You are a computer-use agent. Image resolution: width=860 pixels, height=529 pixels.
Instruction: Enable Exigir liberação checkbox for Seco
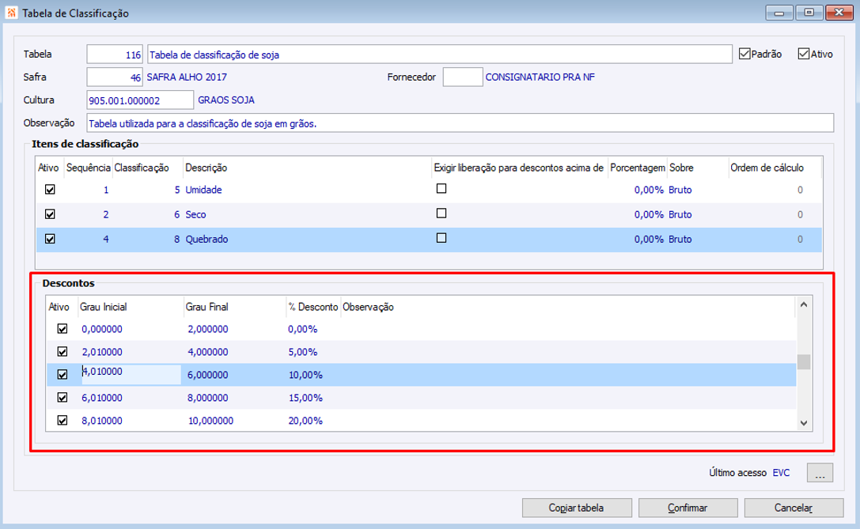coord(441,213)
